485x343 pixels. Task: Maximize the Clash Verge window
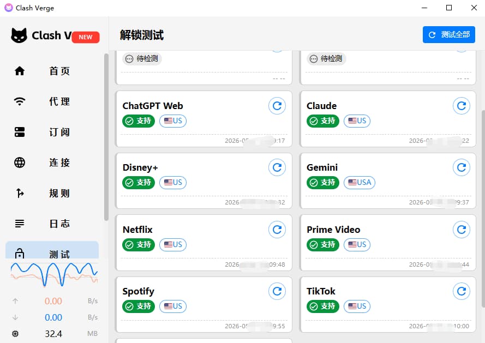[x=449, y=8]
